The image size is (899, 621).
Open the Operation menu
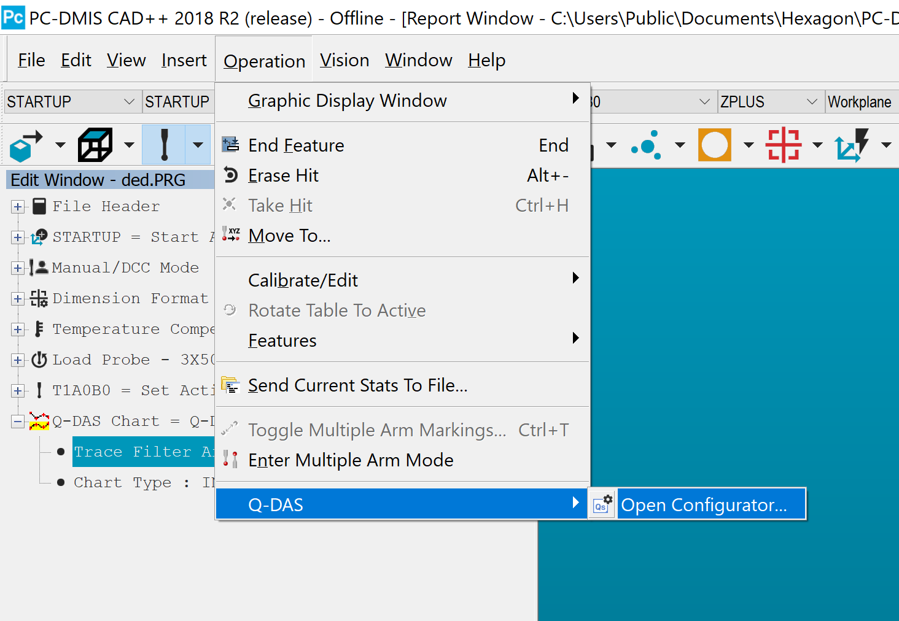pos(263,60)
